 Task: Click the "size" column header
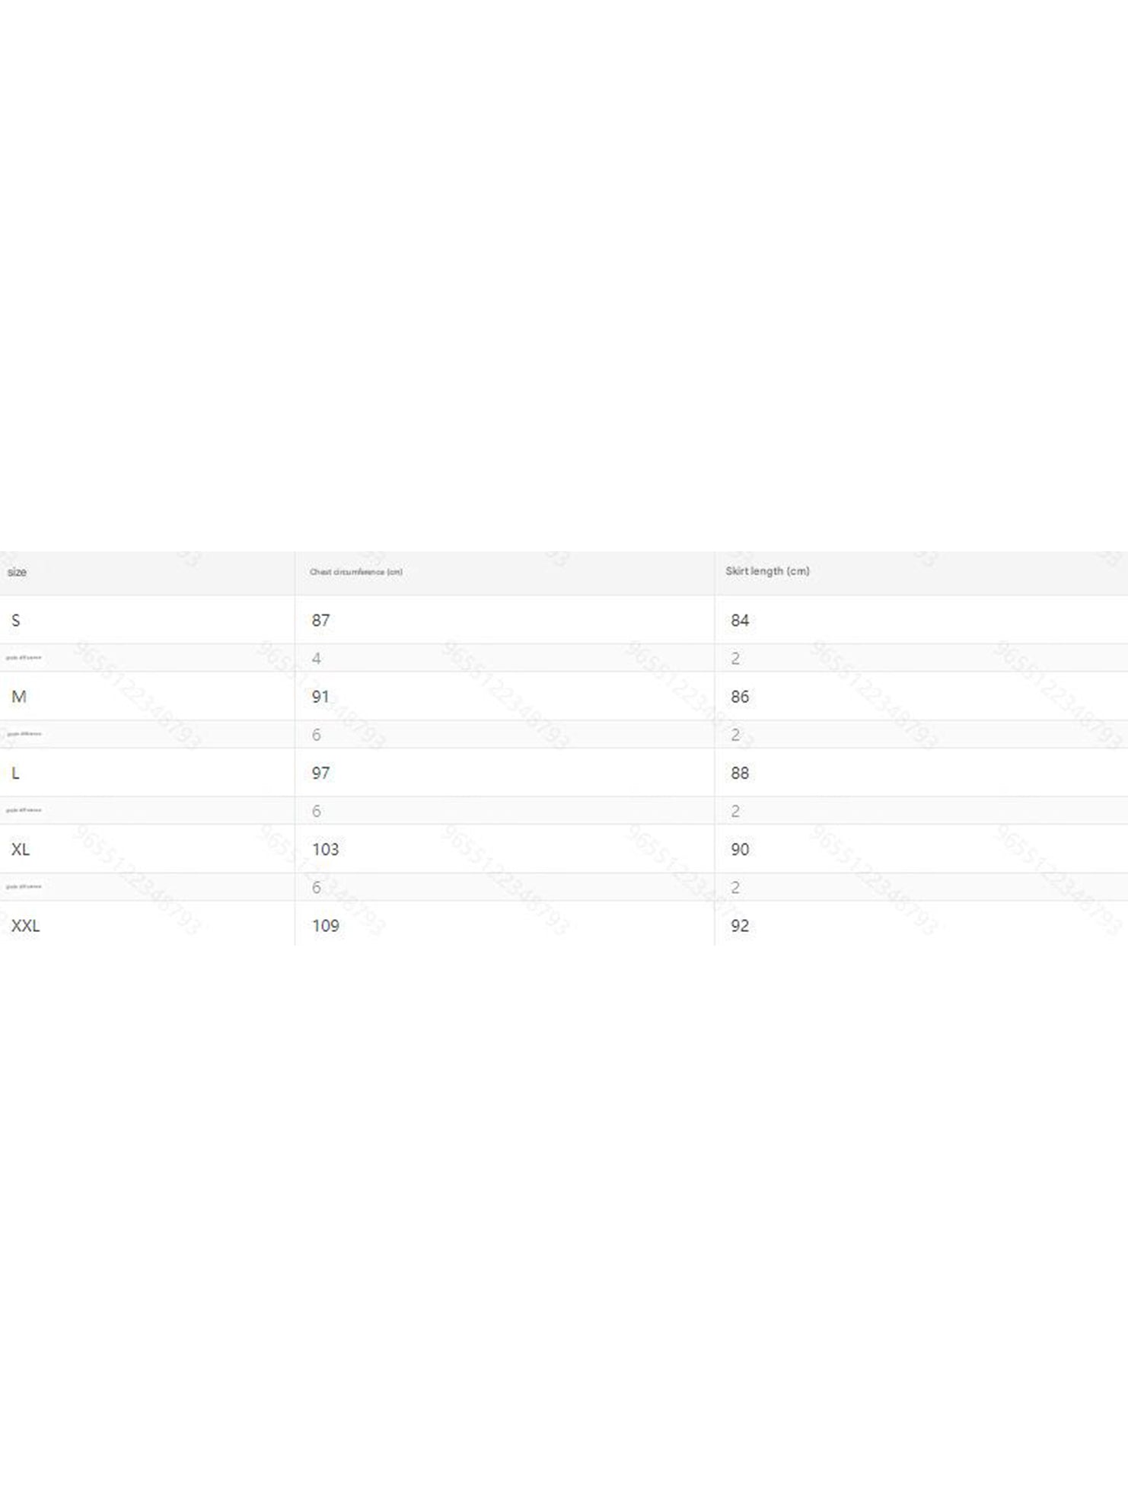pyautogui.click(x=17, y=572)
